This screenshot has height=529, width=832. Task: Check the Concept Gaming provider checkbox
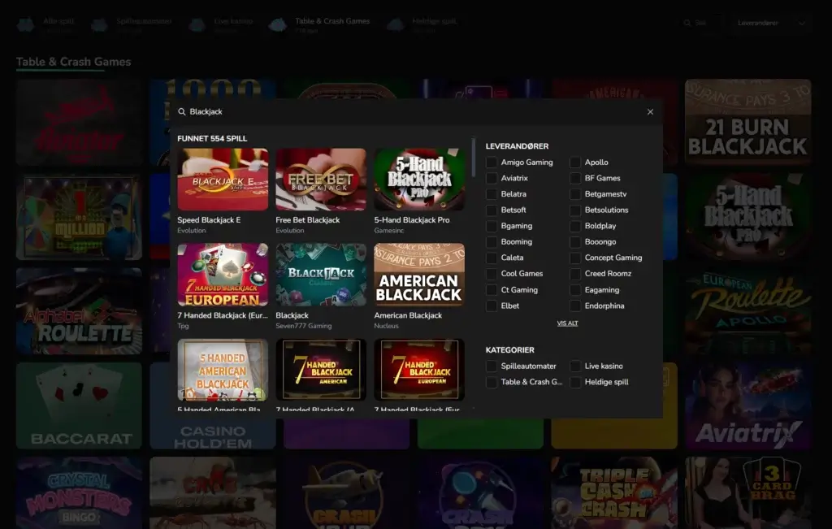click(x=575, y=258)
